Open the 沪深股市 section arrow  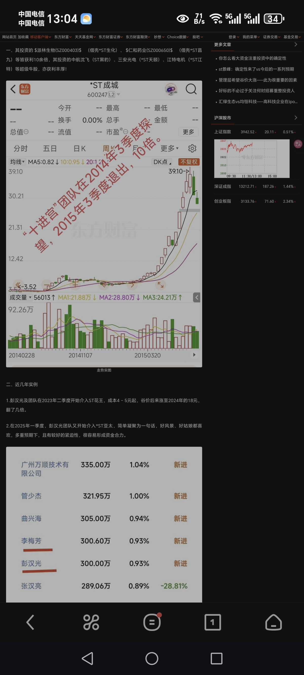pos(296,118)
